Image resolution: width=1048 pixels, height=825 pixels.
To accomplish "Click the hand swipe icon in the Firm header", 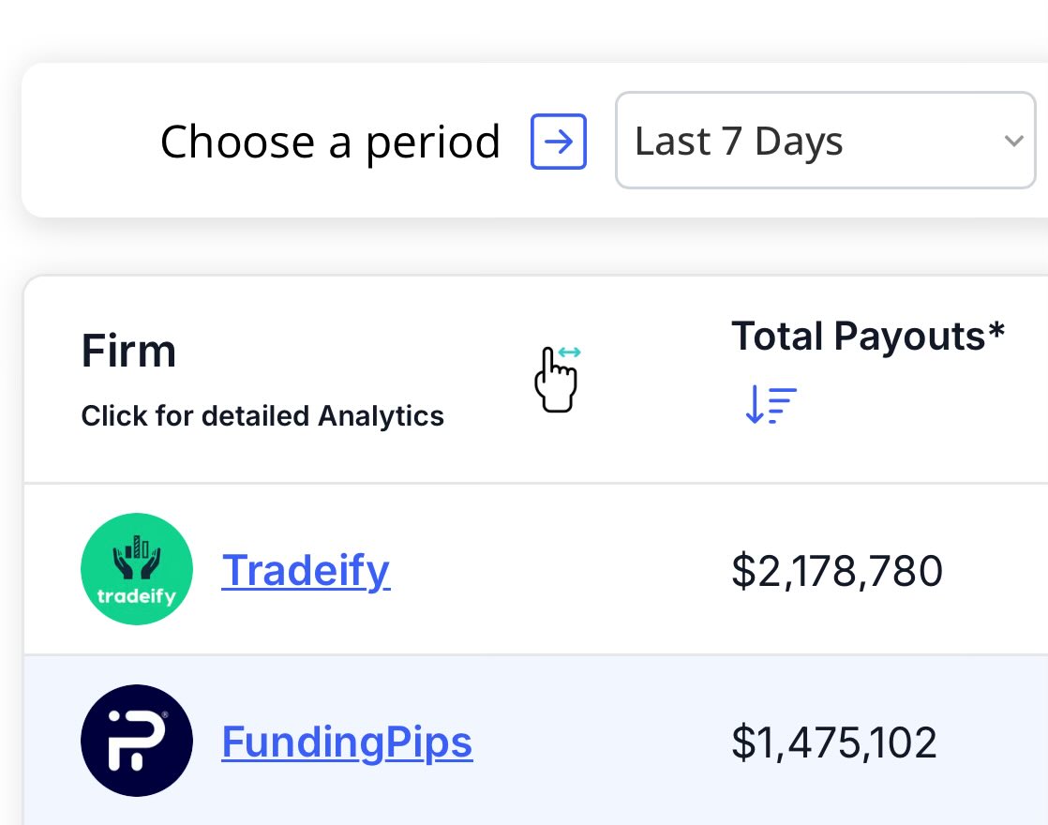I will 557,379.
